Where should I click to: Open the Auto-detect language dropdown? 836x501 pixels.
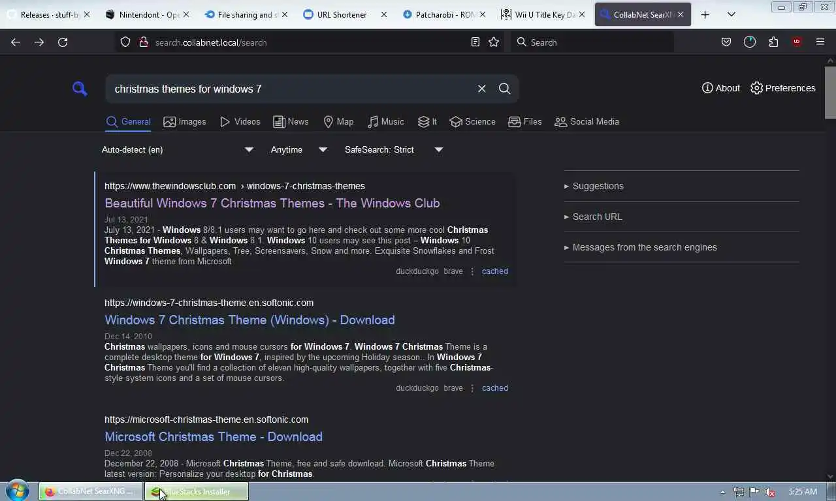pos(177,150)
